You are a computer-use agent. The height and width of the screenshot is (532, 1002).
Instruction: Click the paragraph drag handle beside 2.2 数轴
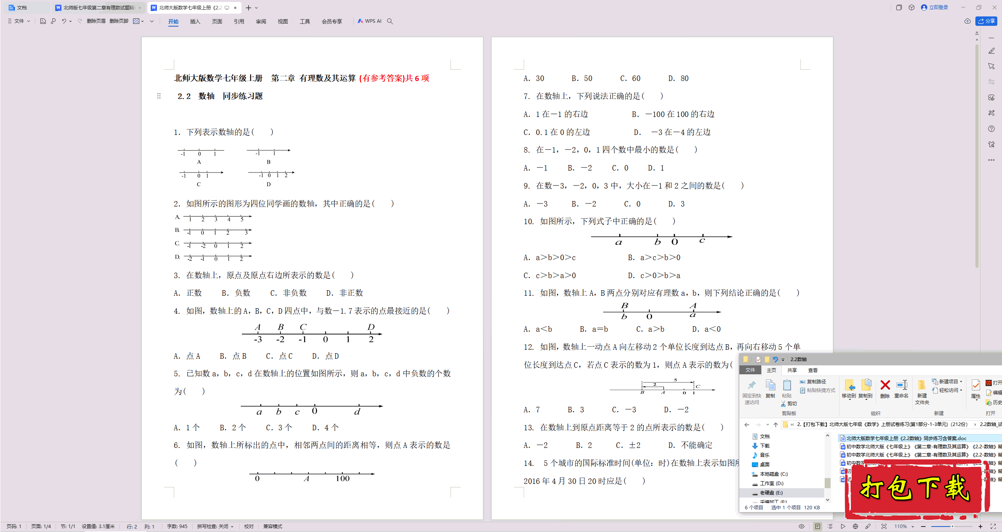159,96
